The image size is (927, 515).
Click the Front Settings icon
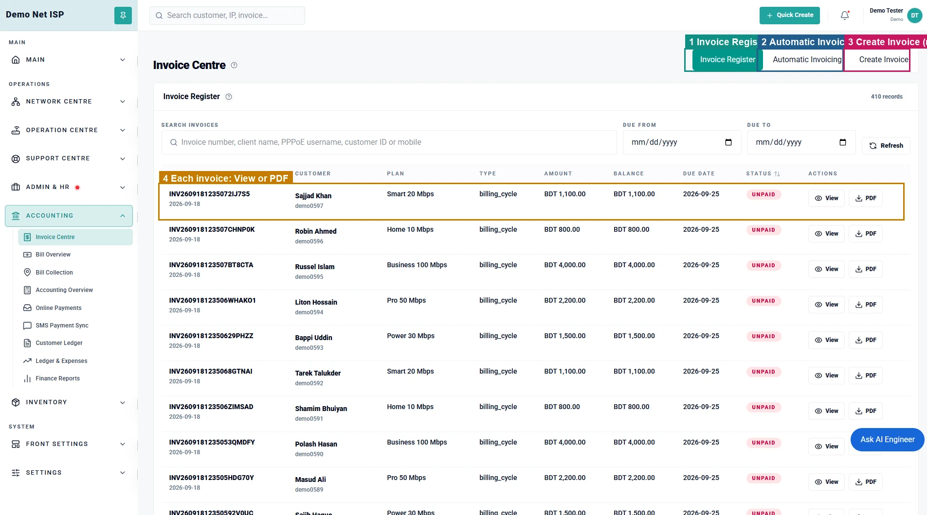pos(16,444)
